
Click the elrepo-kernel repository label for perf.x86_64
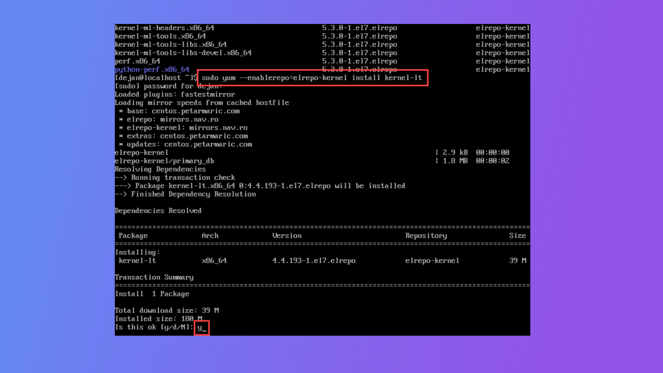click(502, 61)
